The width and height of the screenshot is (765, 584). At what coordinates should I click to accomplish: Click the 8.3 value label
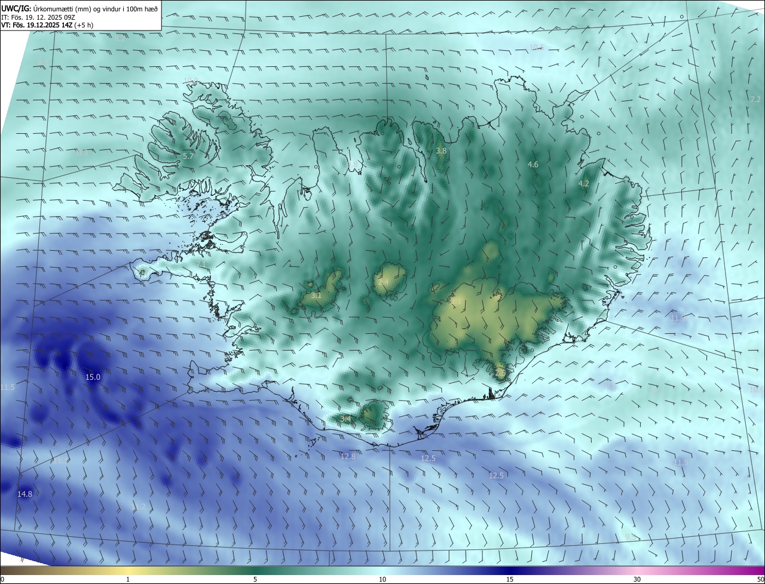[82, 152]
